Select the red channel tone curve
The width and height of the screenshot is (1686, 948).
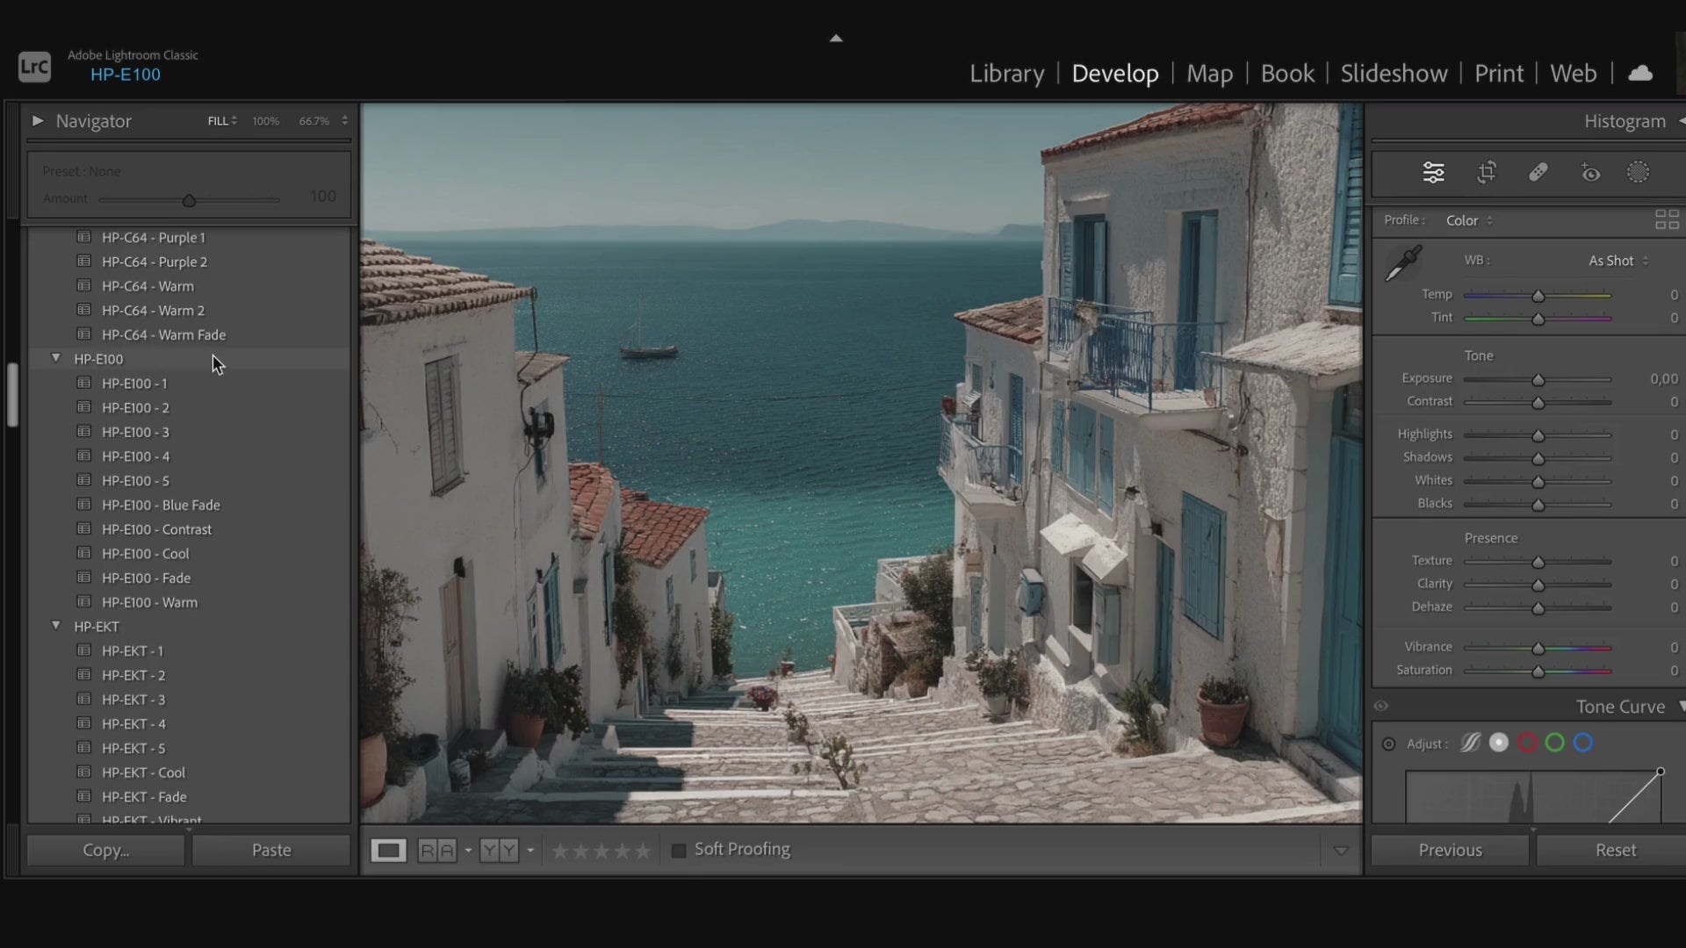click(1527, 743)
